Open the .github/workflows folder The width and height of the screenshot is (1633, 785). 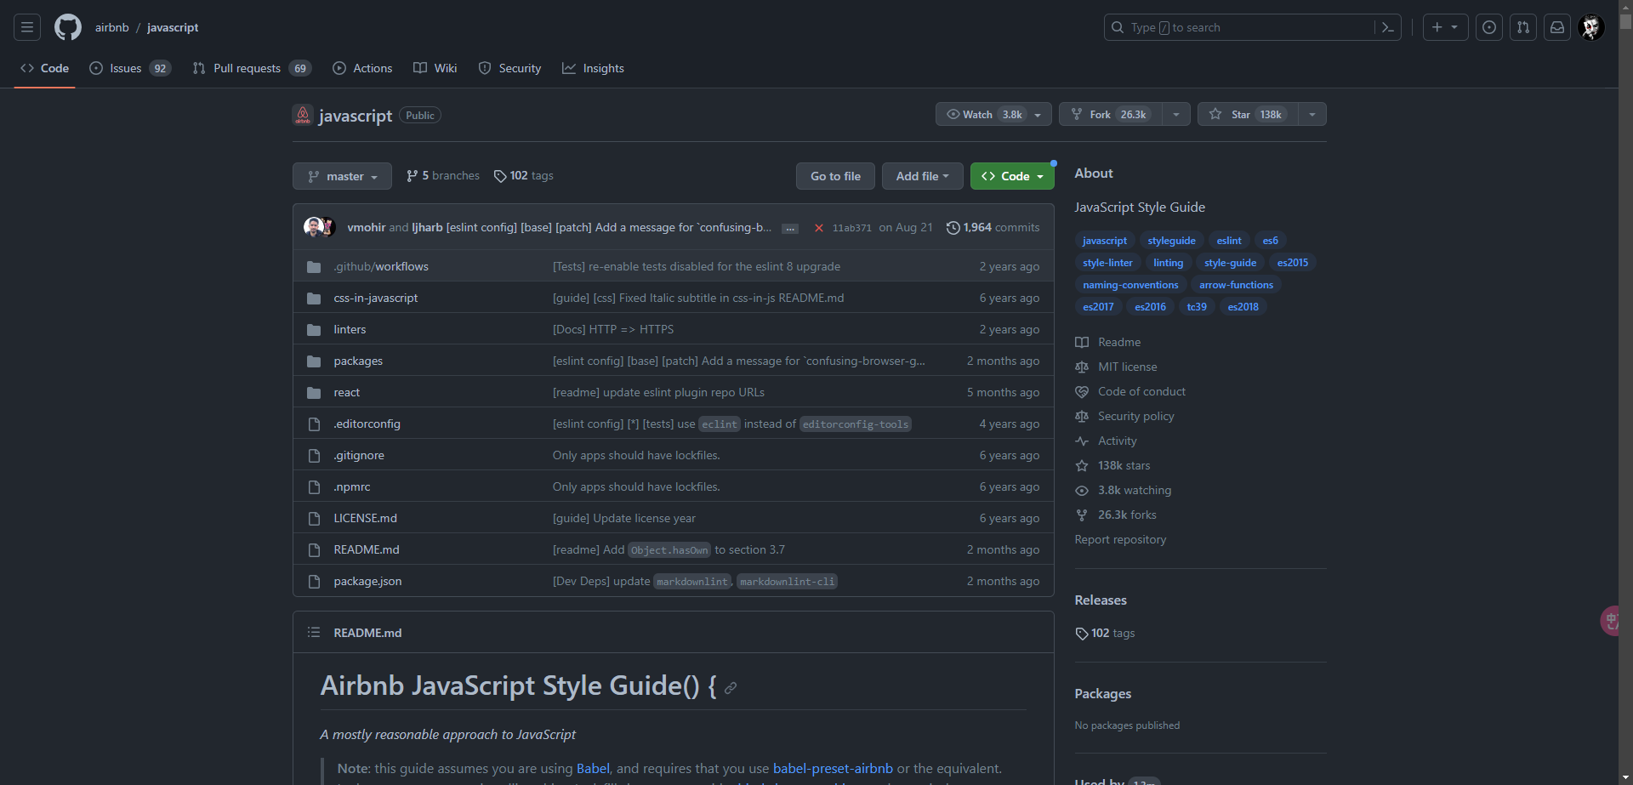click(381, 266)
